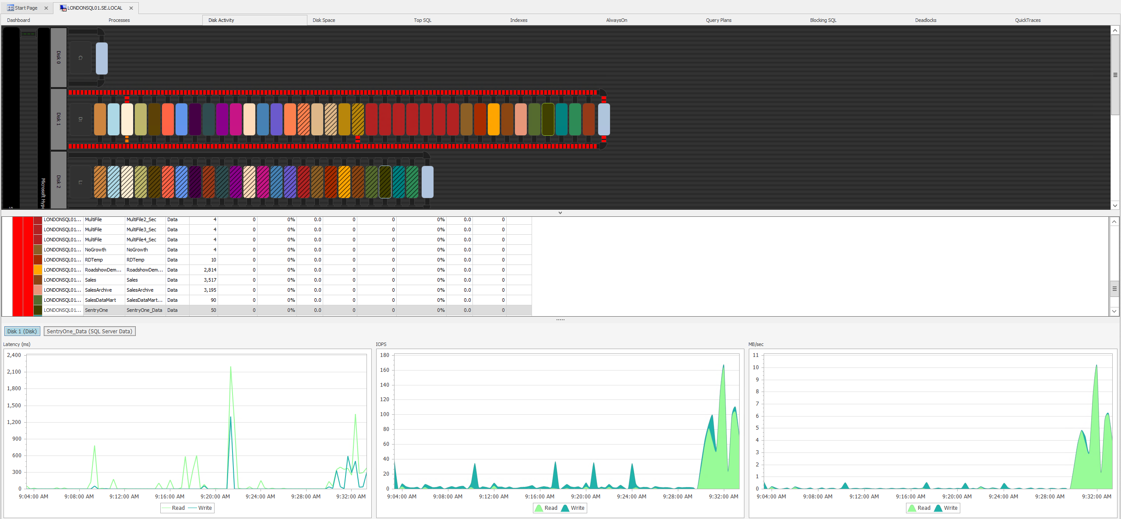Click the light blue free space block at end of Disk 1
Viewport: 1121px width, 519px height.
point(603,119)
